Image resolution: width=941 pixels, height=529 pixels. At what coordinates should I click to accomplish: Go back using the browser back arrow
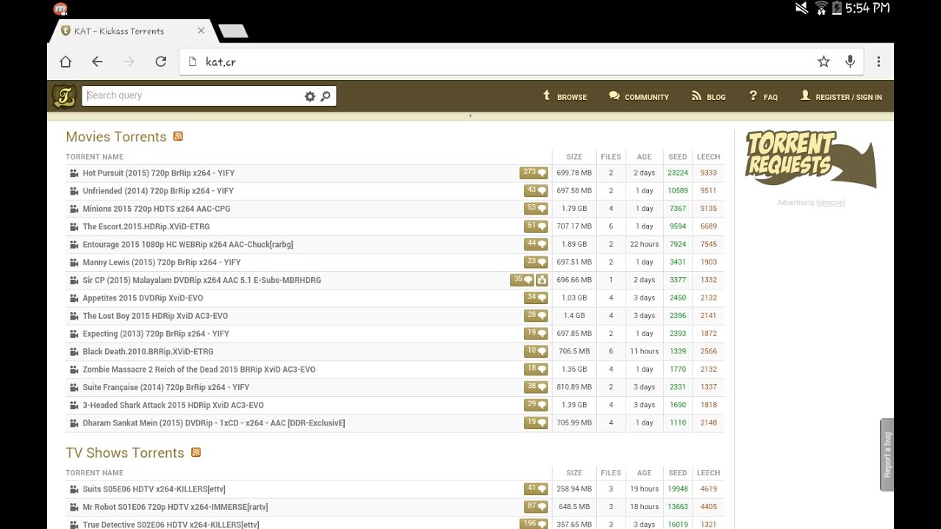(97, 62)
